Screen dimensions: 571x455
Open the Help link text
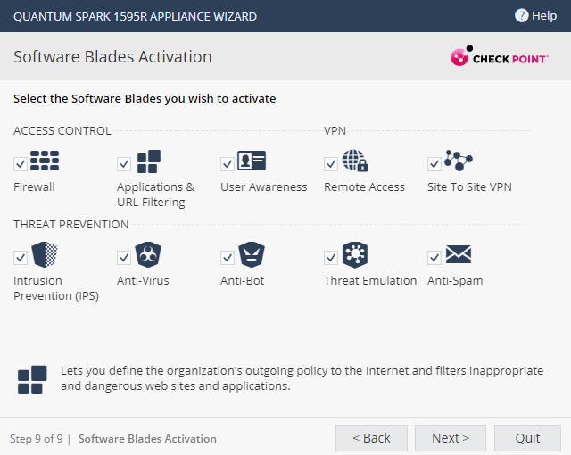tap(544, 16)
